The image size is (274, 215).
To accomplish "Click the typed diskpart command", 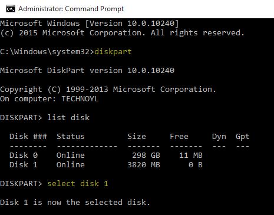I will coord(113,52).
